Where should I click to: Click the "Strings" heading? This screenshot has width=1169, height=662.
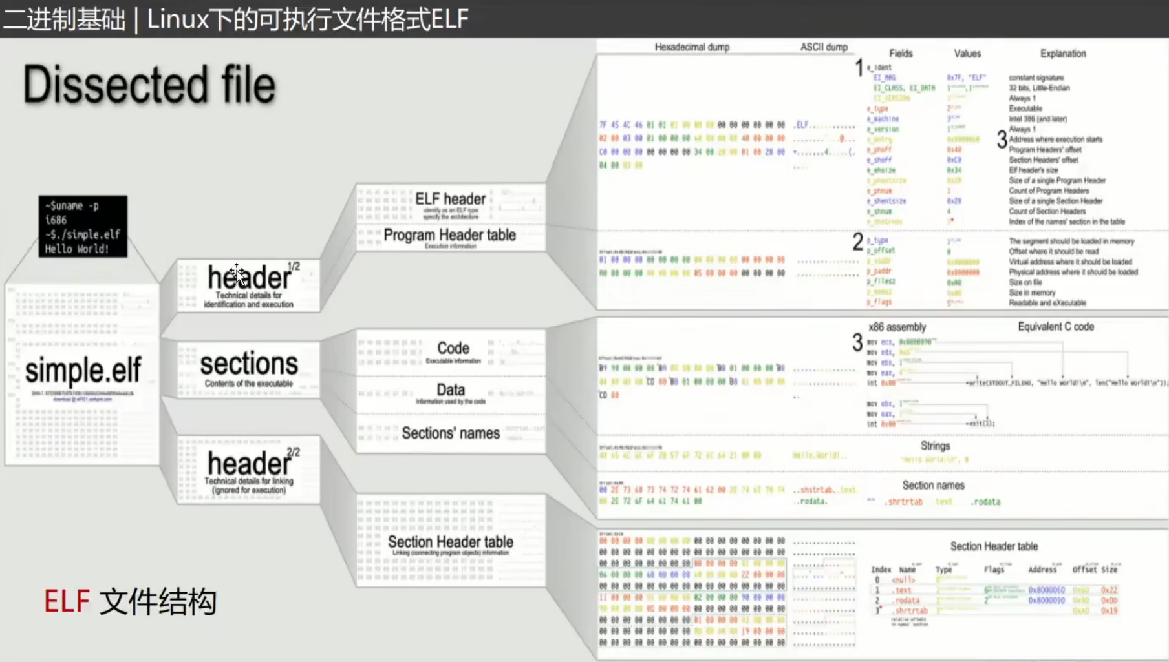click(935, 446)
